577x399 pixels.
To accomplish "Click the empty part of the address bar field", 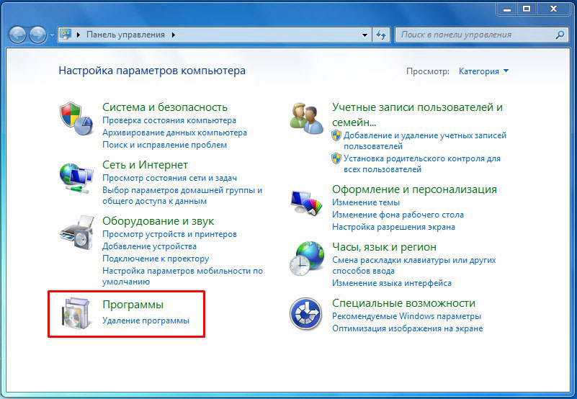I will [269, 35].
